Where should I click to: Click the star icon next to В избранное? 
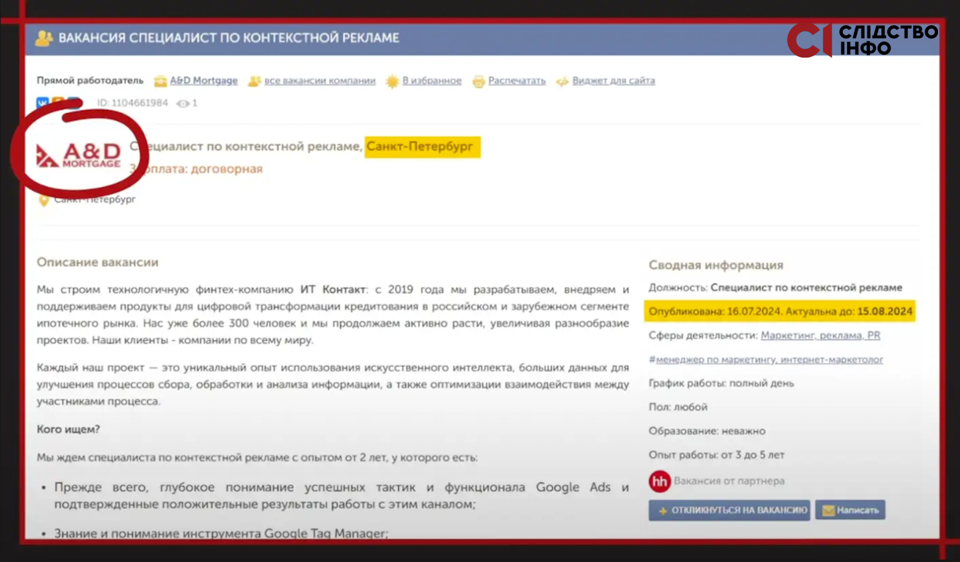tap(392, 81)
